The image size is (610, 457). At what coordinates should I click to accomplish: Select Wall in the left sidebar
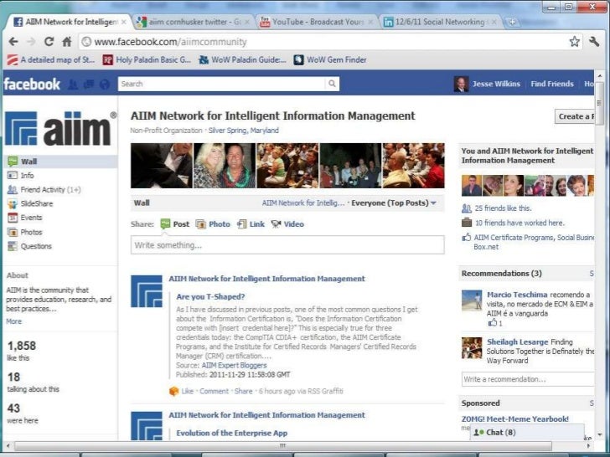click(x=61, y=162)
